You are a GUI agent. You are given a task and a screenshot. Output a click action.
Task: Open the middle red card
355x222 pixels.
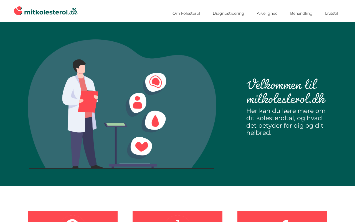(177, 216)
